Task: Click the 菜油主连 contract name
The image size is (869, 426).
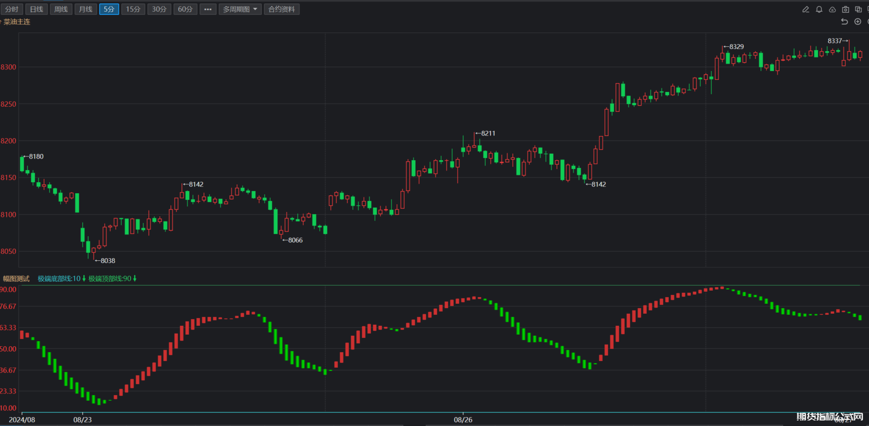Action: [x=17, y=22]
